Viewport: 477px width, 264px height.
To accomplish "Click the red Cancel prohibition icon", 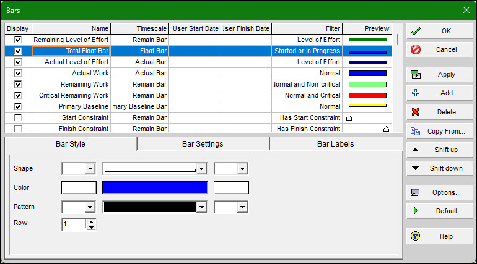I will coord(416,49).
